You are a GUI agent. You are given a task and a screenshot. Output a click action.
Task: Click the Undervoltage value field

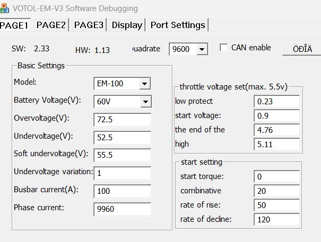[122, 138]
